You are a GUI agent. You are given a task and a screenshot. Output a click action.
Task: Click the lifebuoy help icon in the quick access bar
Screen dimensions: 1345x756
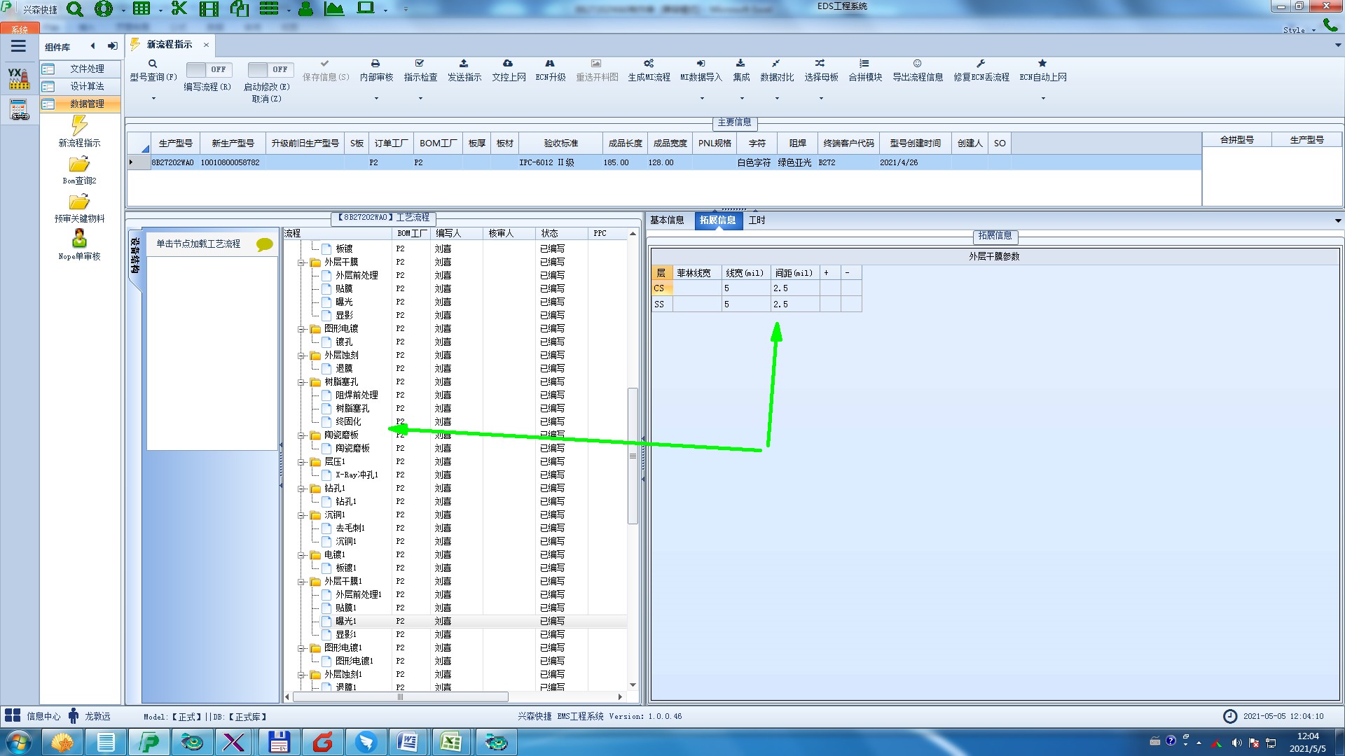coord(104,9)
